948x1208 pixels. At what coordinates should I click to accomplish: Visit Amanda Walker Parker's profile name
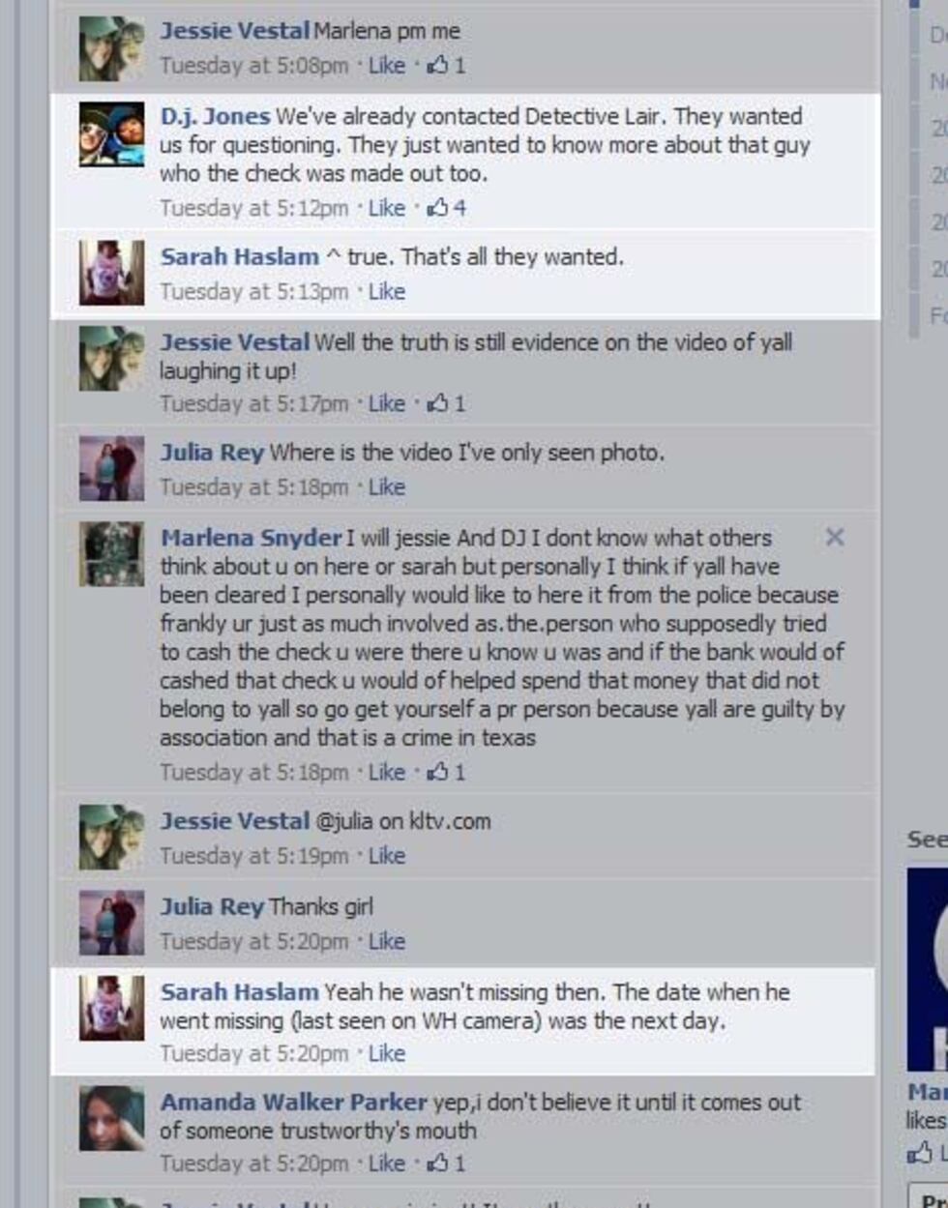coord(293,1103)
